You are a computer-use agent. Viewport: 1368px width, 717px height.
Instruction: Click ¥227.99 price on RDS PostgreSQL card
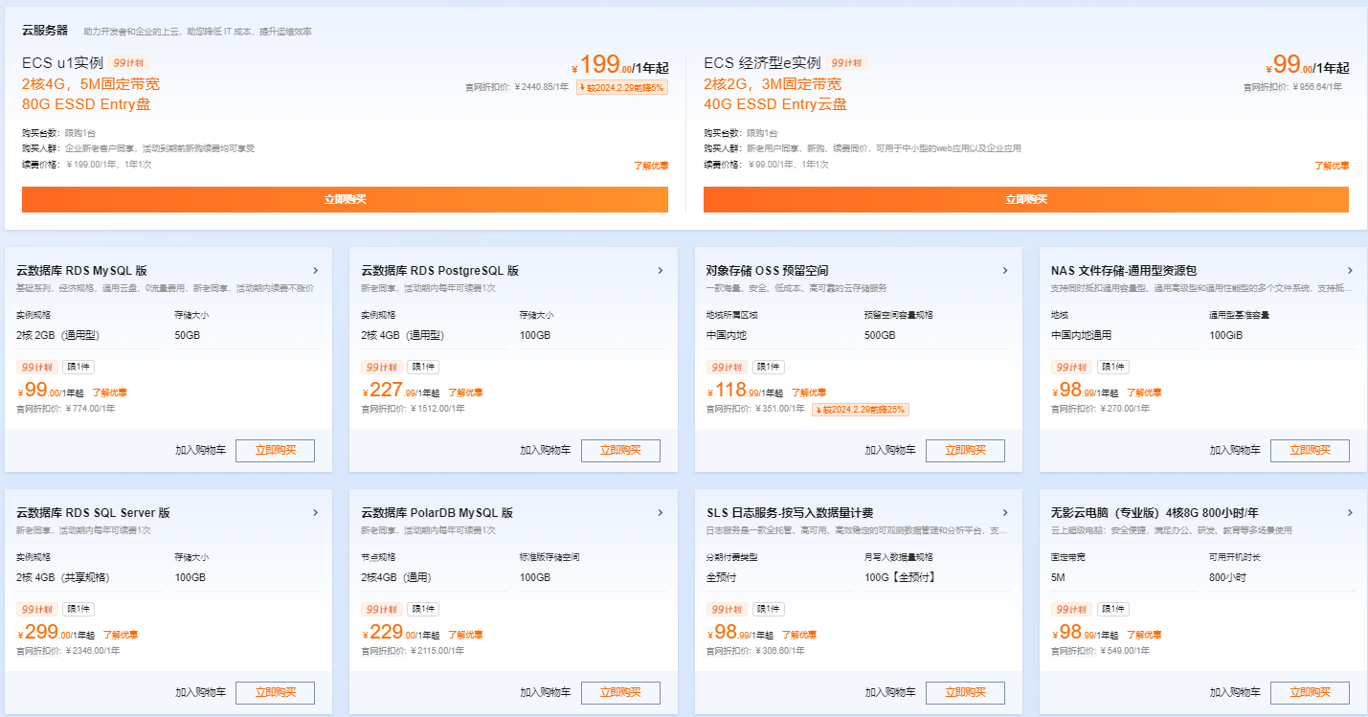click(401, 391)
